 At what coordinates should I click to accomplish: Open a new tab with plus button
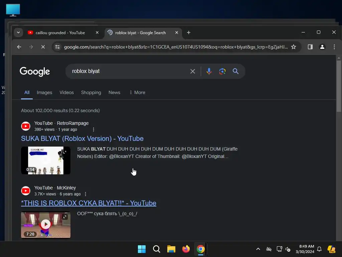[x=189, y=32]
